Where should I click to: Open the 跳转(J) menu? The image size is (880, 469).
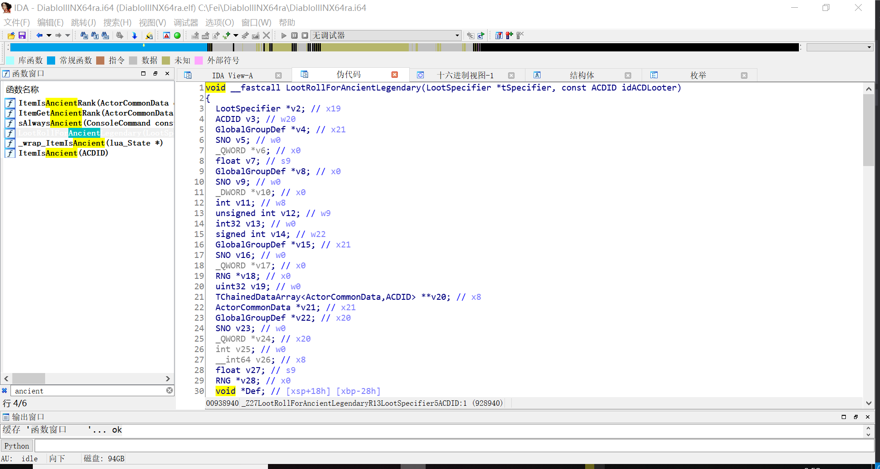coord(83,22)
